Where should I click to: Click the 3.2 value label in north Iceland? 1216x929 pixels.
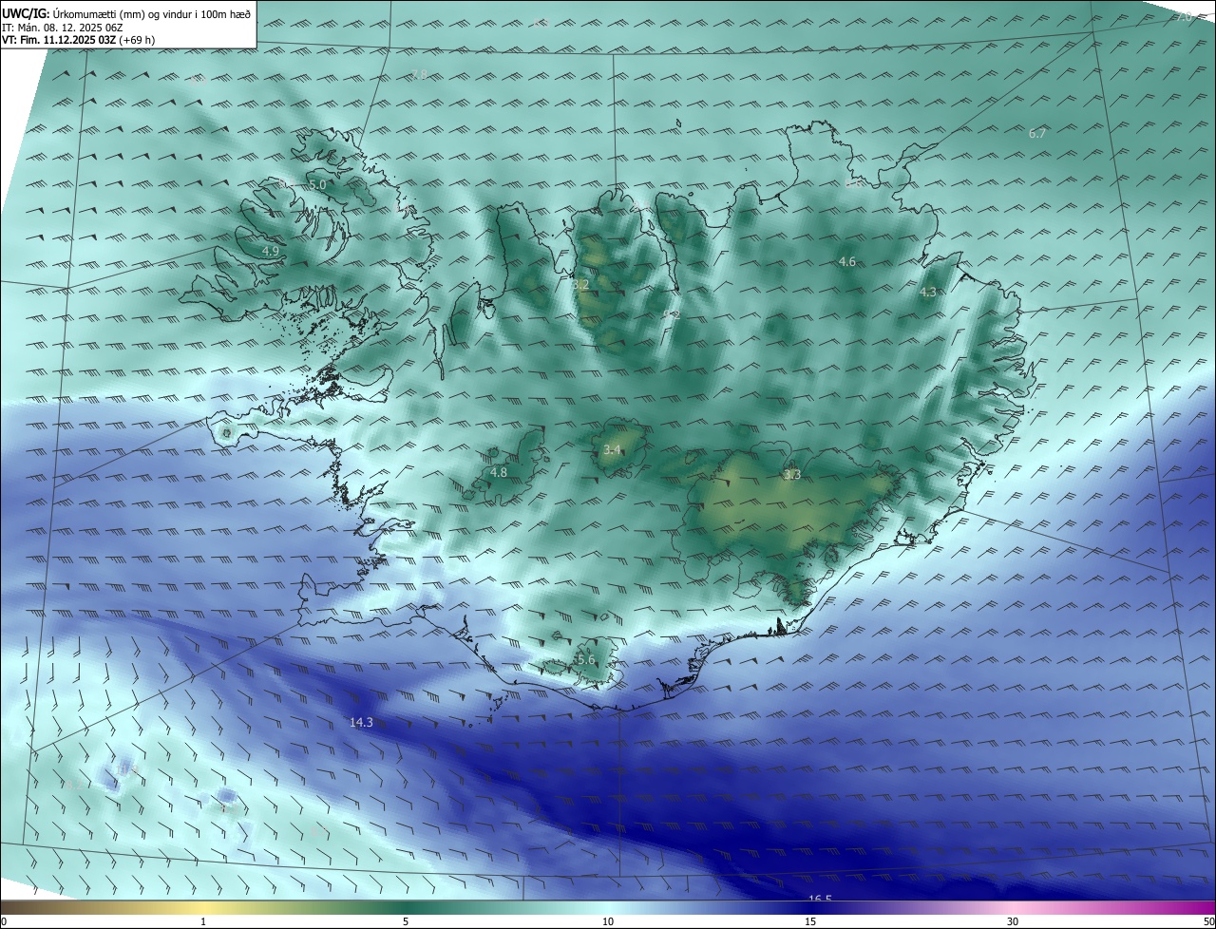pyautogui.click(x=580, y=284)
